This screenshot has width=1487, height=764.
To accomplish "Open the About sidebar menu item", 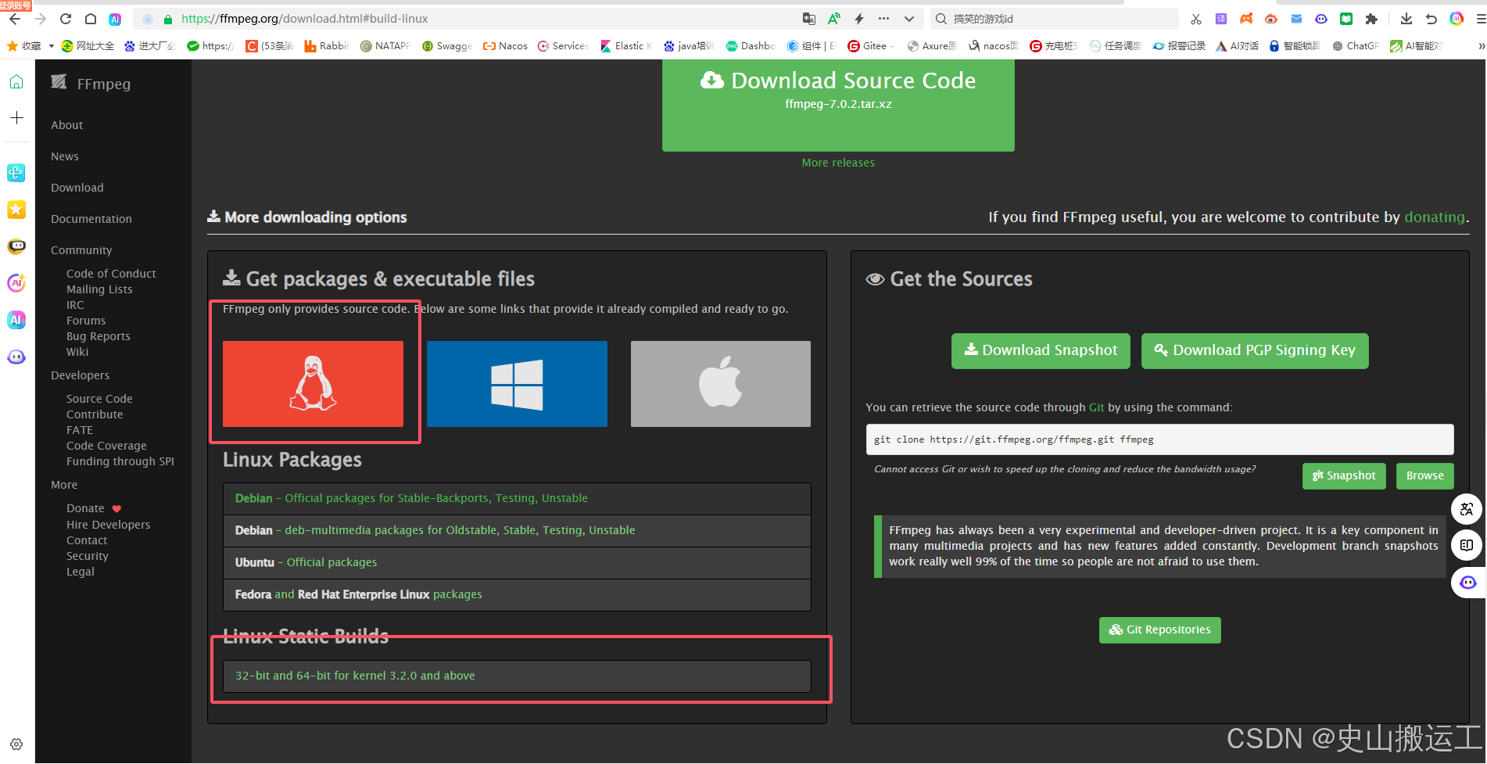I will point(67,125).
